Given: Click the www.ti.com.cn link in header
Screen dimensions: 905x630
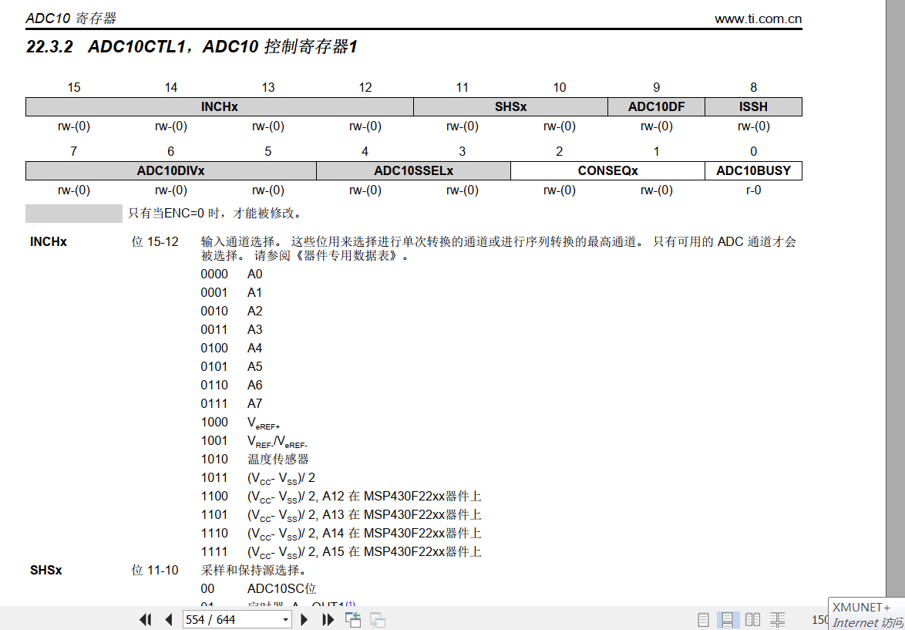Looking at the screenshot, I should (758, 19).
